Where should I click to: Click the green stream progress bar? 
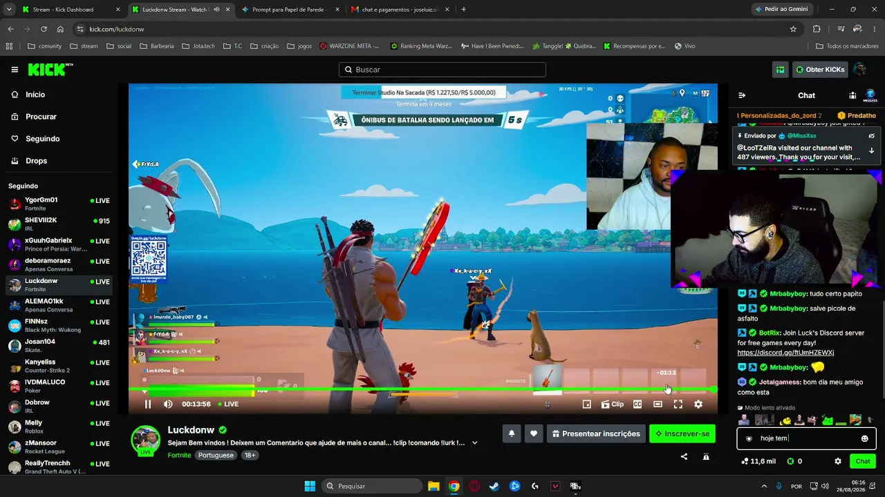pyautogui.click(x=422, y=390)
